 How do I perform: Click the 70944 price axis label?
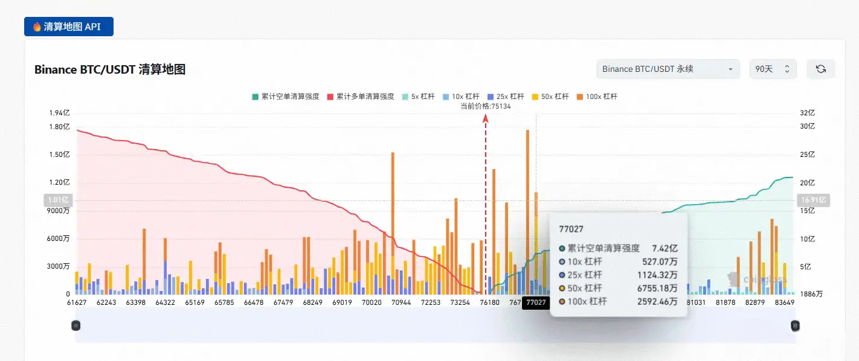click(x=401, y=302)
